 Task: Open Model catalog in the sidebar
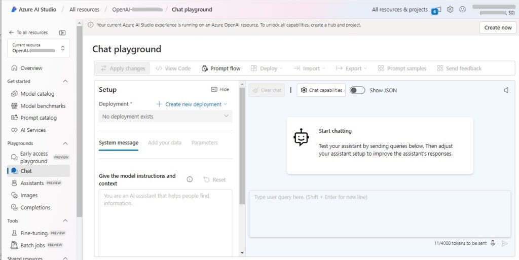click(x=39, y=94)
